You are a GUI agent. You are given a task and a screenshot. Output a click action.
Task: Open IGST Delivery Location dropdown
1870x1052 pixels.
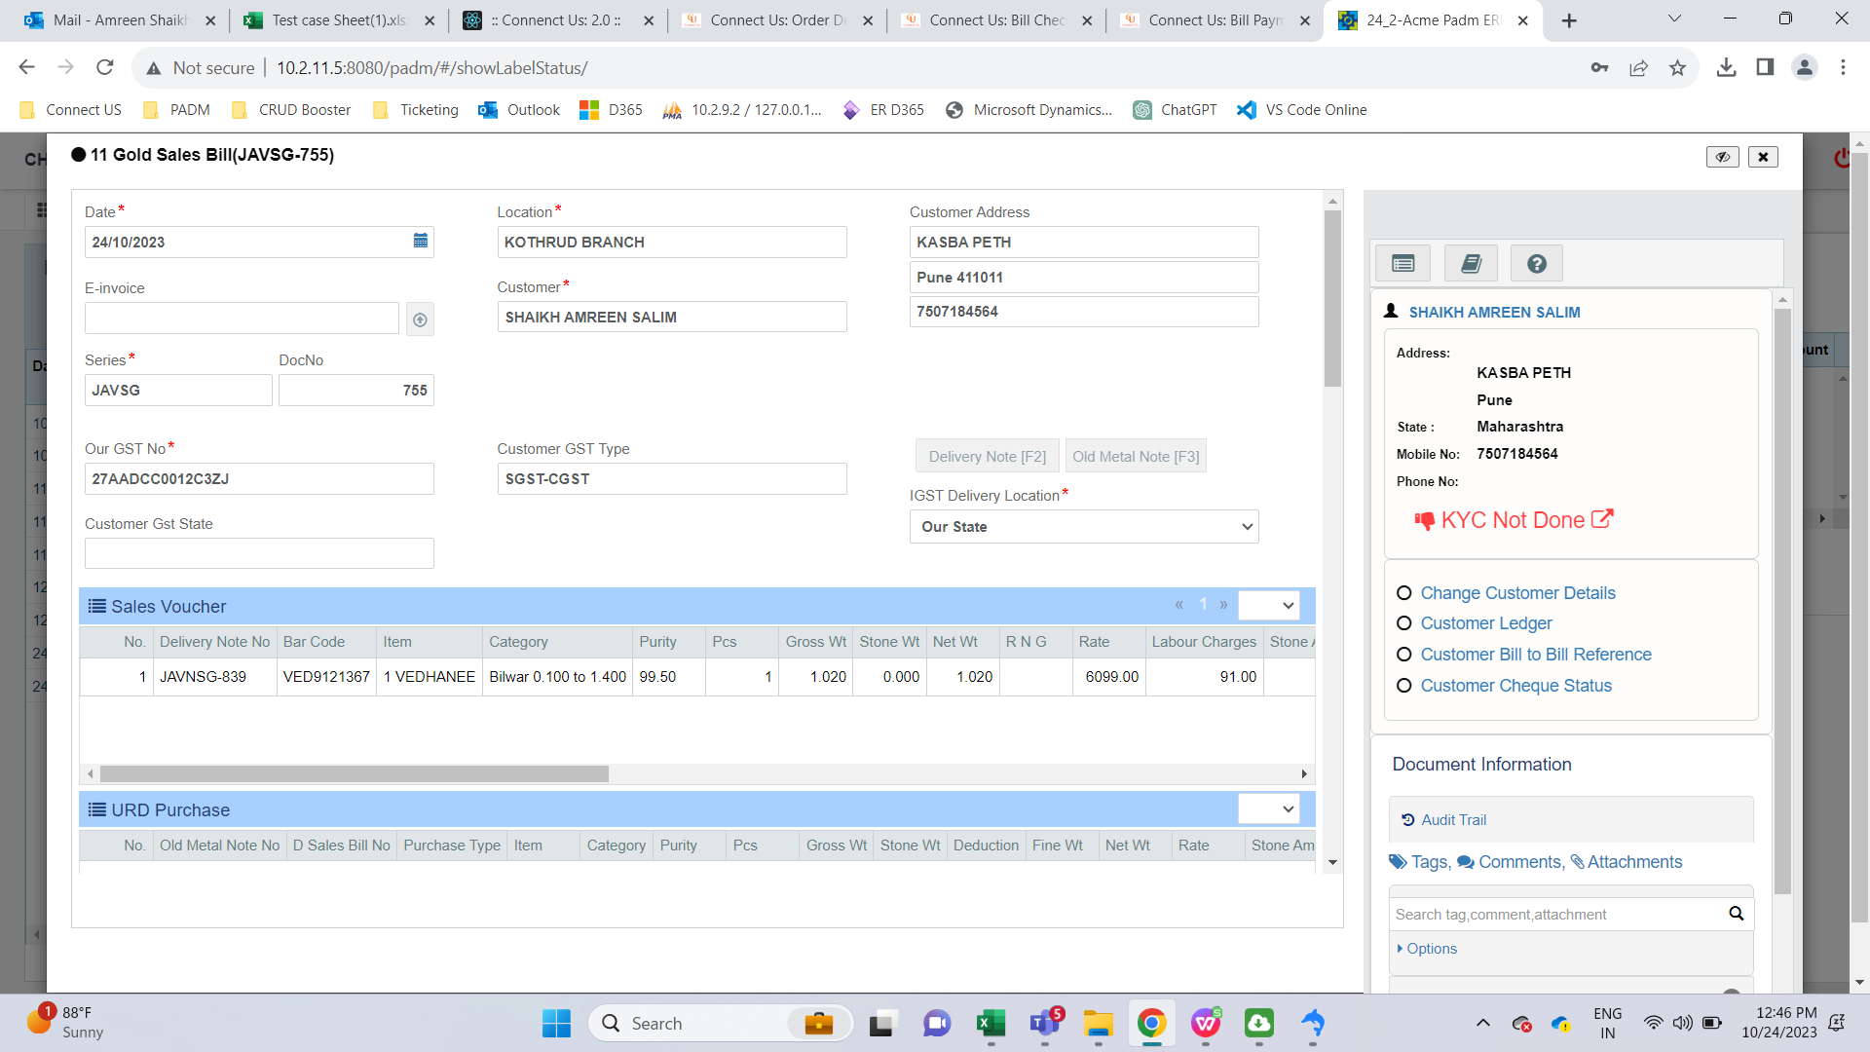(x=1084, y=527)
